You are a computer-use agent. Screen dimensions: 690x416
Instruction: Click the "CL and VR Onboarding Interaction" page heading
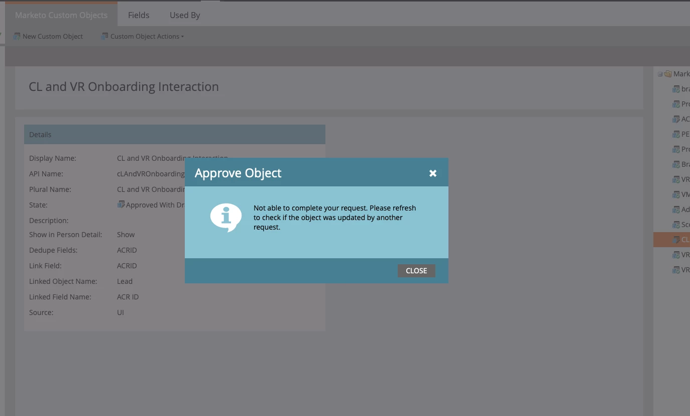[124, 86]
